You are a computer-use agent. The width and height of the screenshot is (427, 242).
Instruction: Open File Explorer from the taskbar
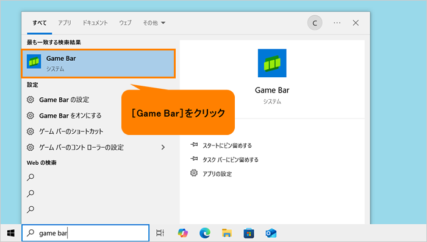pyautogui.click(x=226, y=233)
